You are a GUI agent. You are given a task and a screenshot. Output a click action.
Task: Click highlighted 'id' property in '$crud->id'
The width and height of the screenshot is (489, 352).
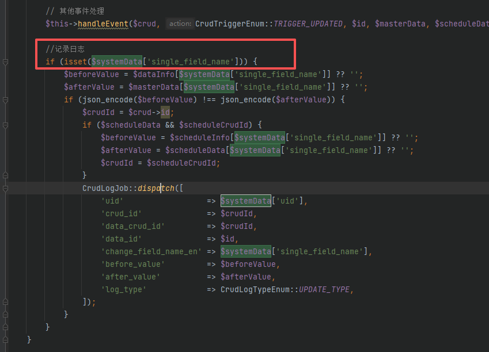coord(165,112)
